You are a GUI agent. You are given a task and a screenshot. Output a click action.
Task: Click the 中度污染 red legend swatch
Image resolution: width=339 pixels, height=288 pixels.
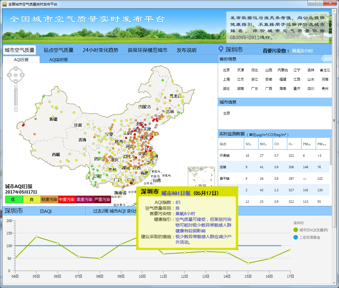point(67,199)
